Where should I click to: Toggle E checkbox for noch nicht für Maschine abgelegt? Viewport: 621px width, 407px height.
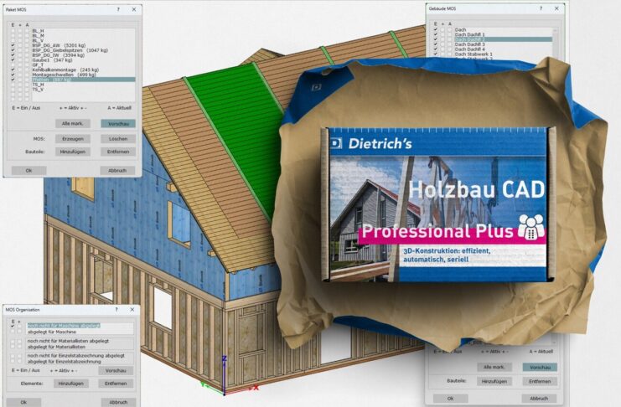tap(13, 326)
